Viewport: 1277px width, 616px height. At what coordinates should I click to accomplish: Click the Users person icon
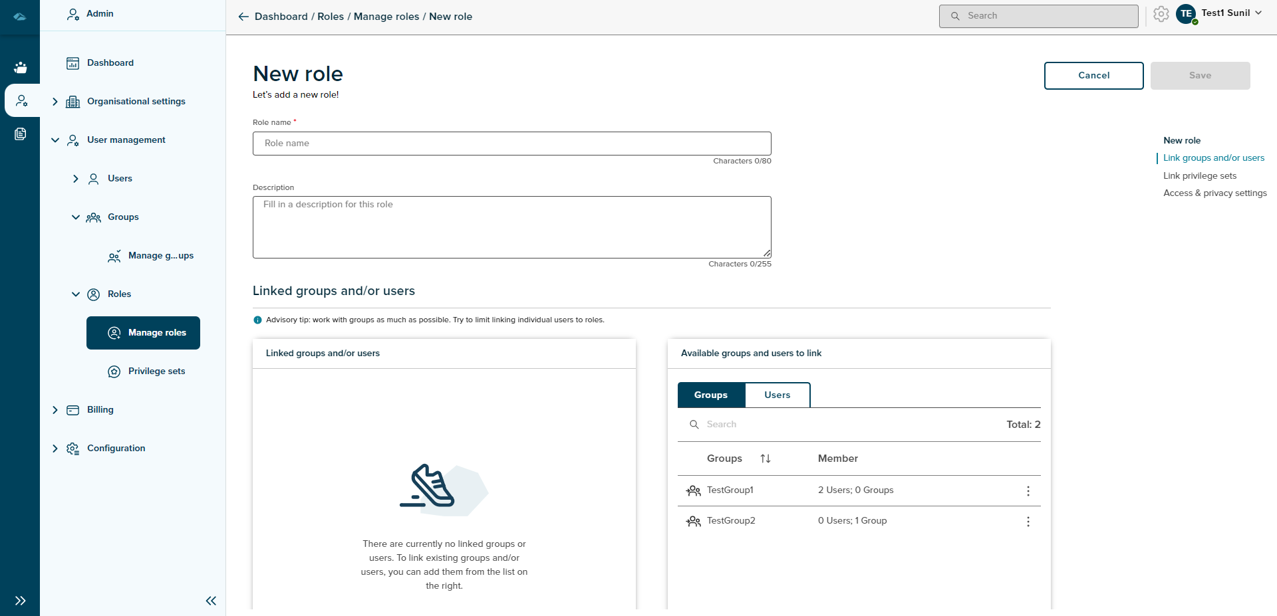tap(94, 179)
